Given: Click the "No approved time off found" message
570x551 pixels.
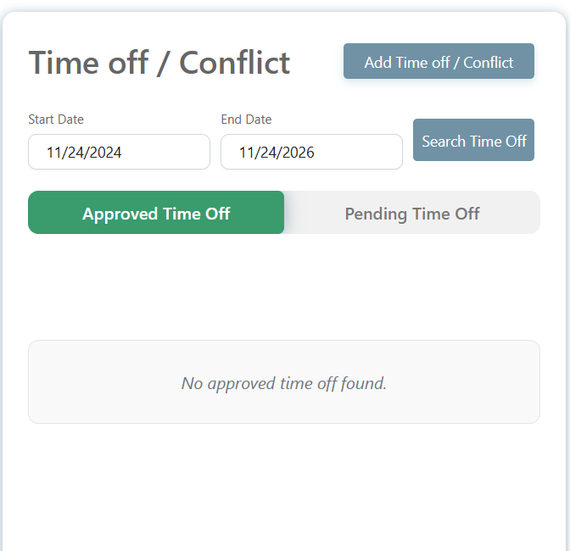Looking at the screenshot, I should [284, 383].
